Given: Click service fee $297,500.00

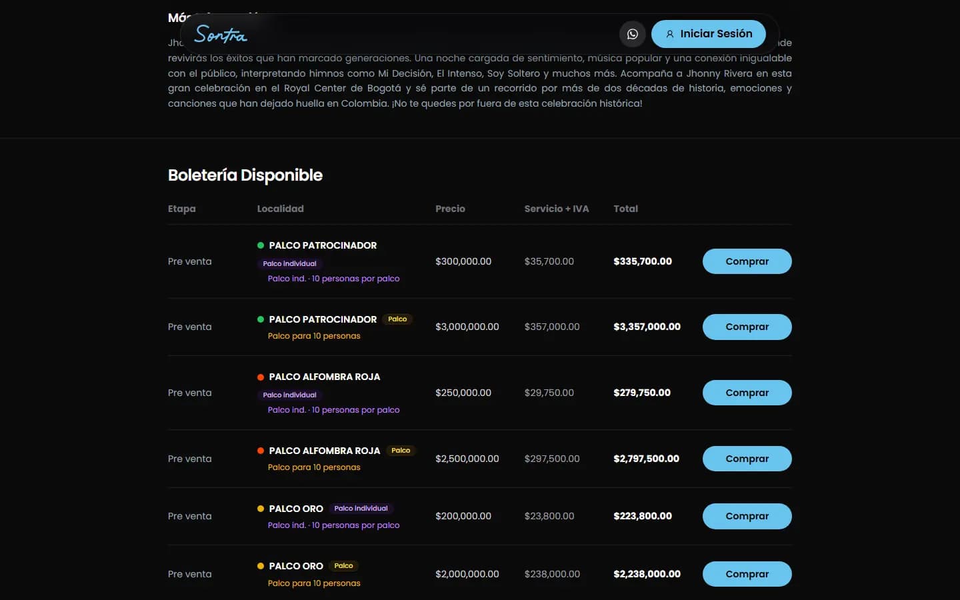Looking at the screenshot, I should (552, 459).
